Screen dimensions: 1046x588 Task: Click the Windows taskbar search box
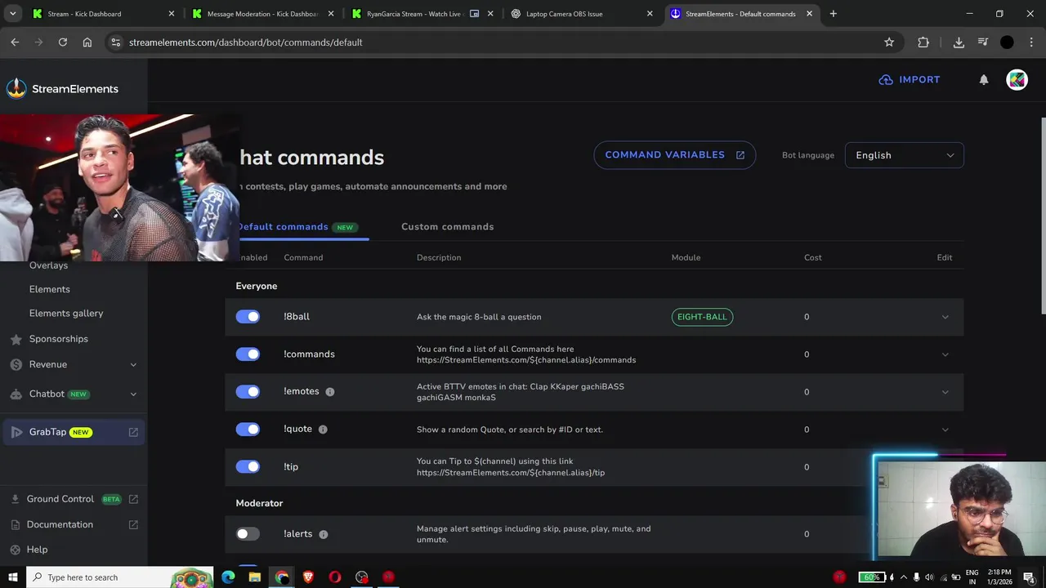pos(121,577)
